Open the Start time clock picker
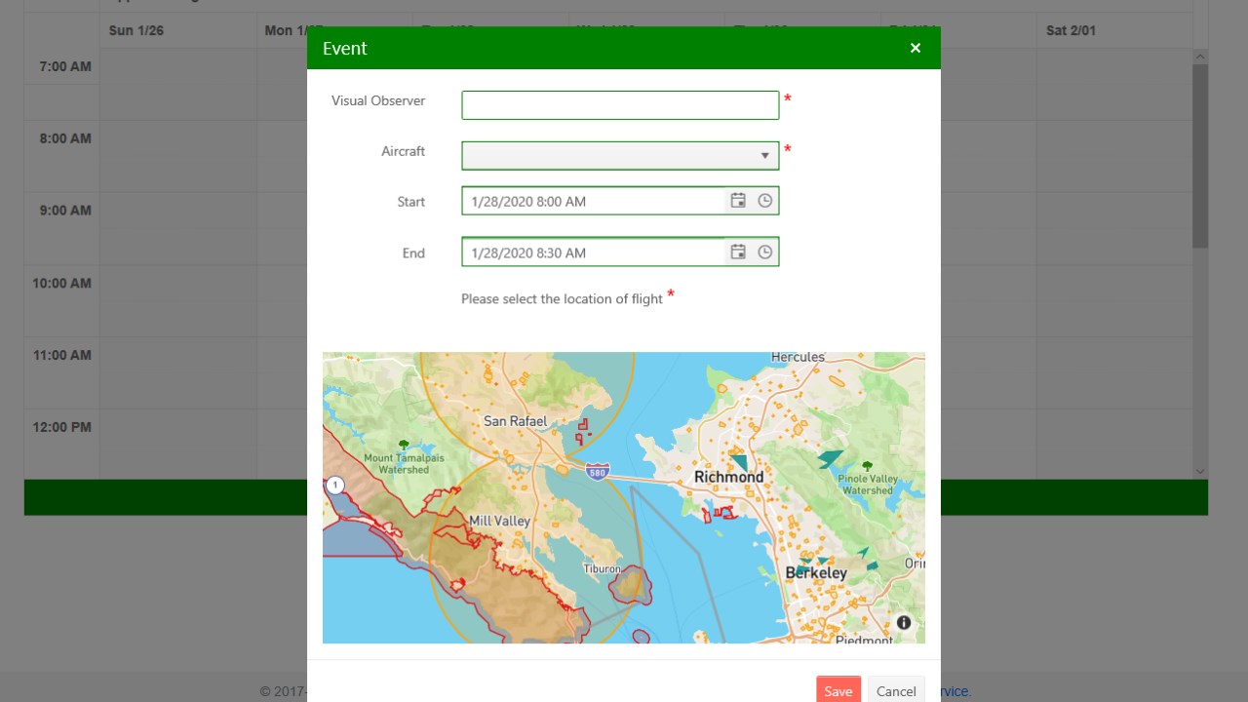1248x702 pixels. 765,201
